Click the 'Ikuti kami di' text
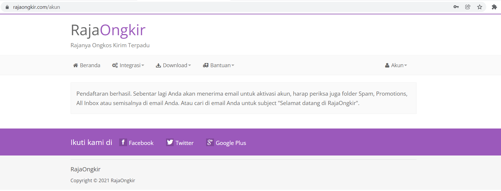 click(92, 142)
